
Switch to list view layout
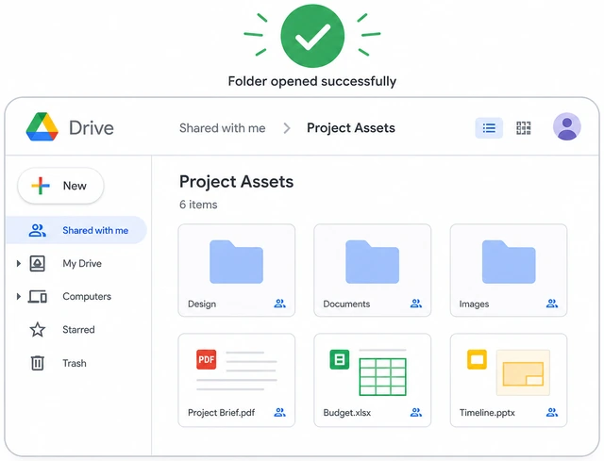click(489, 128)
